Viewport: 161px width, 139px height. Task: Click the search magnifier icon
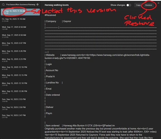click(x=3, y=4)
